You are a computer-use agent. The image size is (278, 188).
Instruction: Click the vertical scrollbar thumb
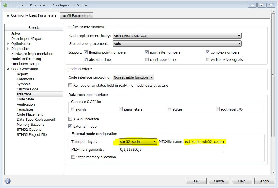(x=273, y=75)
